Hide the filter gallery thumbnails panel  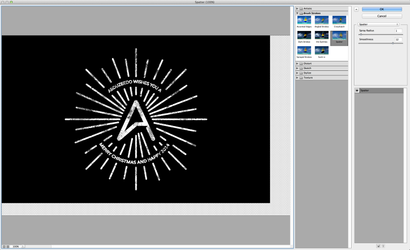[x=356, y=10]
